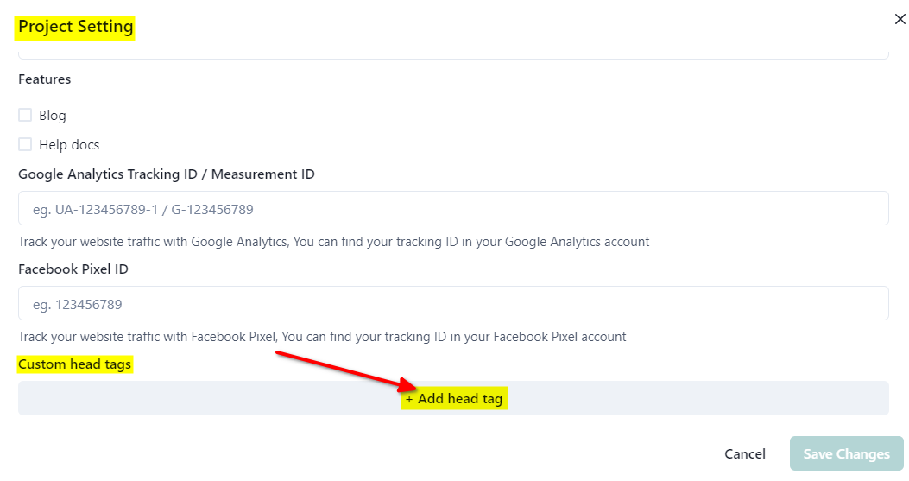The image size is (909, 481).
Task: Click the Save Changes button
Action: point(846,453)
